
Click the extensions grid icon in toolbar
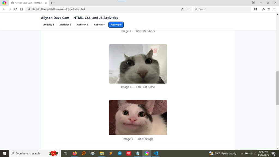(256, 9)
